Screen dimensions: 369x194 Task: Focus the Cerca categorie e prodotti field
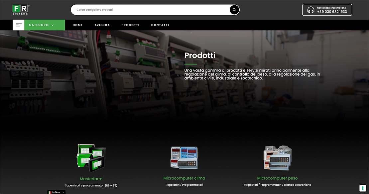coord(151,10)
